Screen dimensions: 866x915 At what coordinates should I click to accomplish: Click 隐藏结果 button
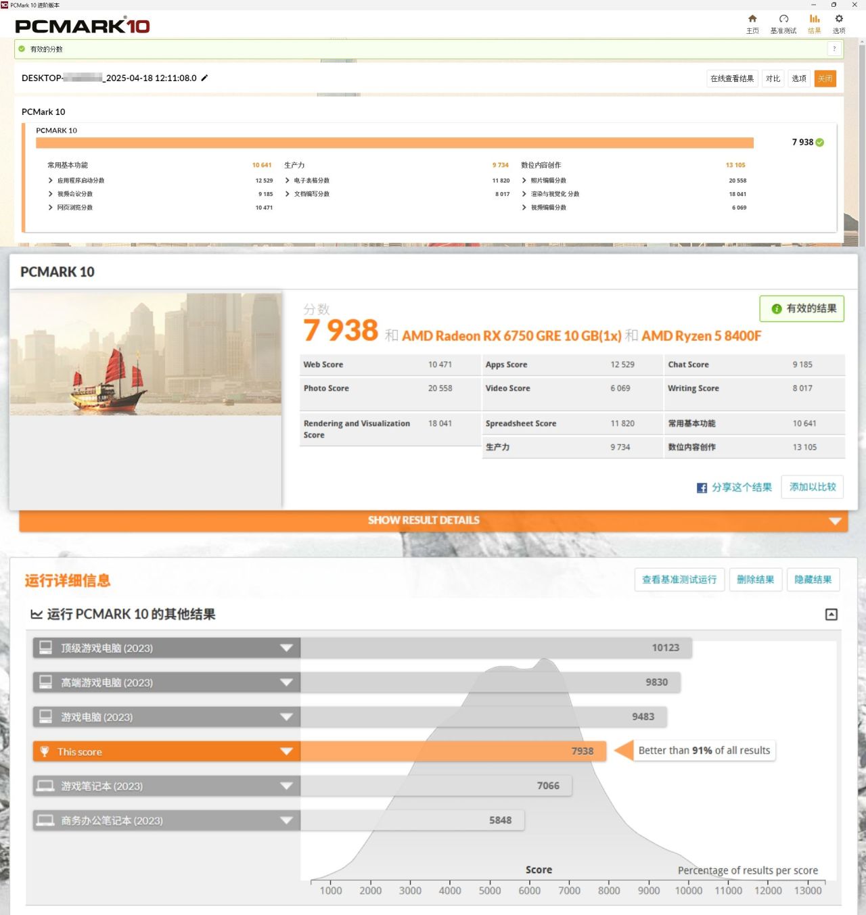813,580
